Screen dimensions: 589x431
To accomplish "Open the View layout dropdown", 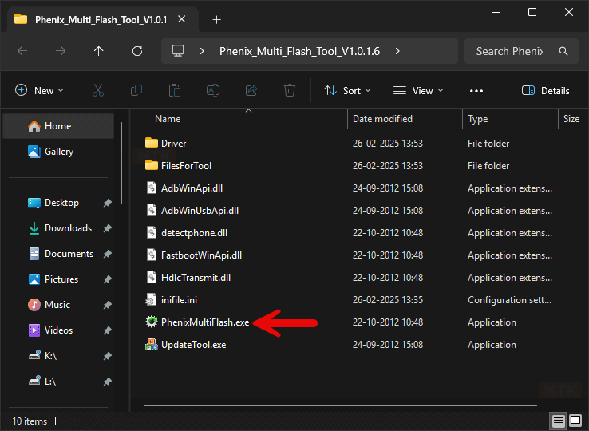I will point(418,91).
